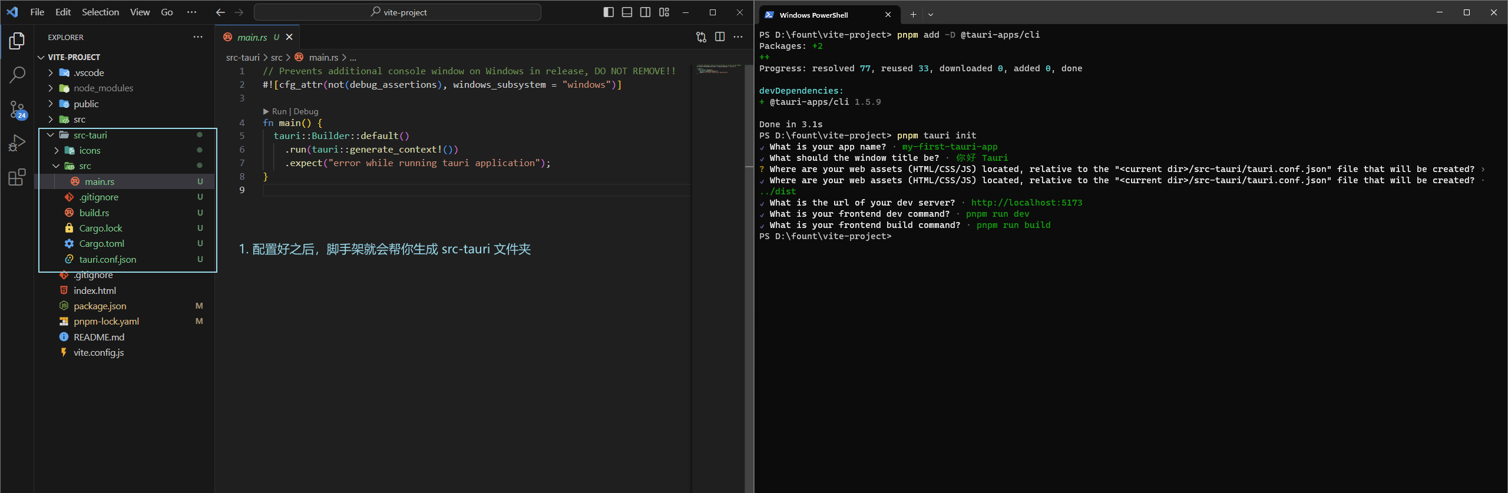Toggle the secondary side bar layout icon
1508x493 pixels.
(x=646, y=12)
